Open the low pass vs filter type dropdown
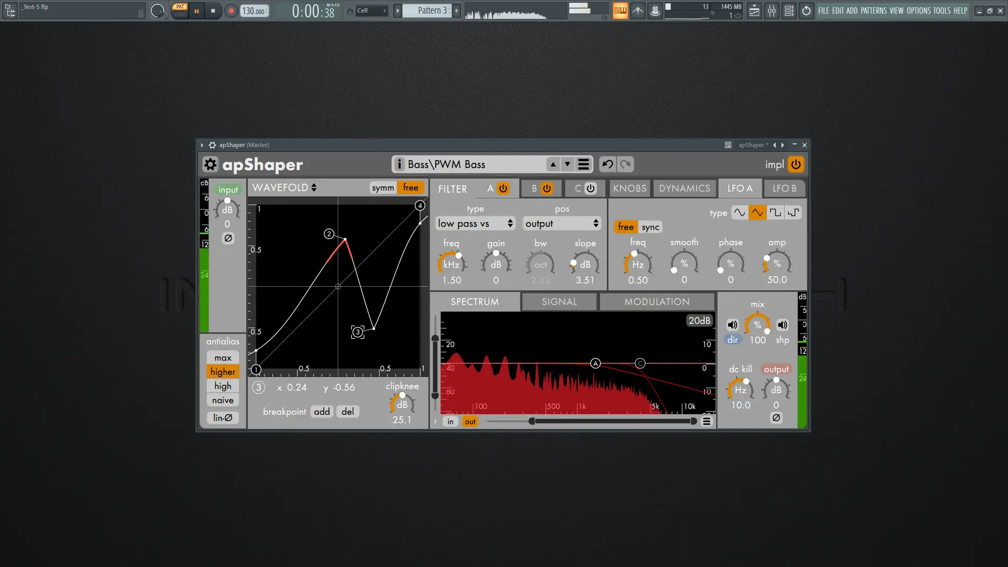Screen dimensions: 1008x567 tap(475, 224)
